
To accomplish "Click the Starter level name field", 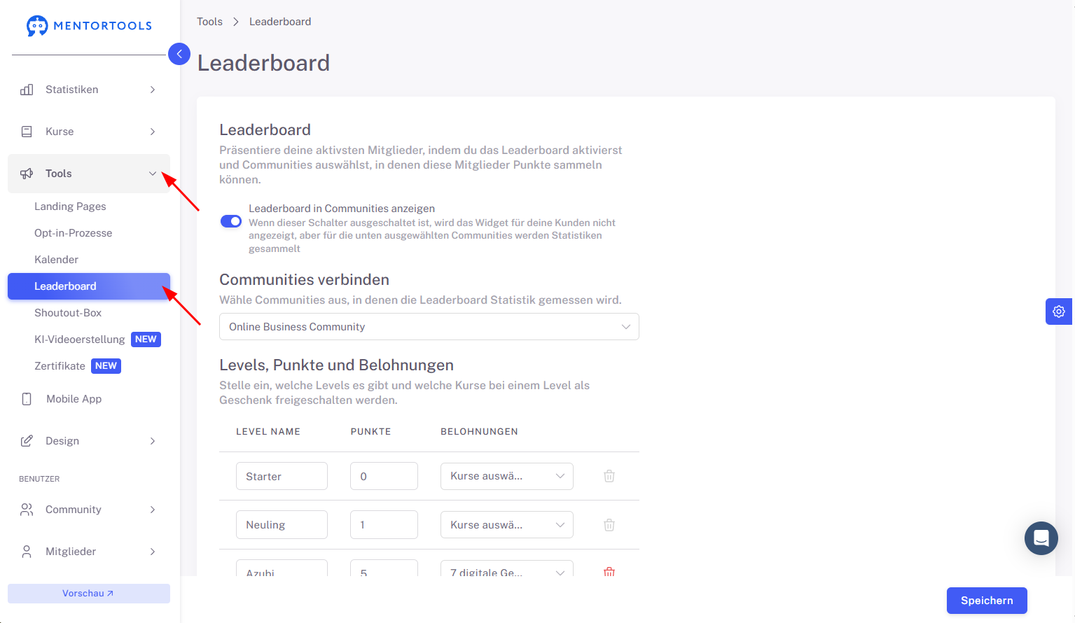I will point(282,476).
